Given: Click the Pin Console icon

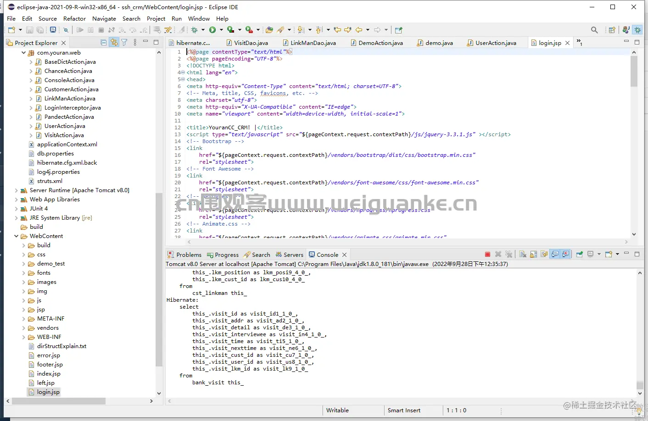Looking at the screenshot, I should [580, 254].
